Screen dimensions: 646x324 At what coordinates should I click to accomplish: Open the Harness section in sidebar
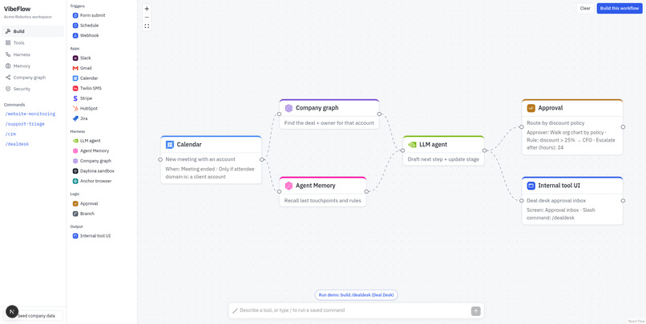click(33, 54)
